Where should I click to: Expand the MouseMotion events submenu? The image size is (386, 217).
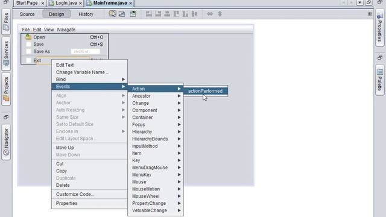(x=156, y=189)
